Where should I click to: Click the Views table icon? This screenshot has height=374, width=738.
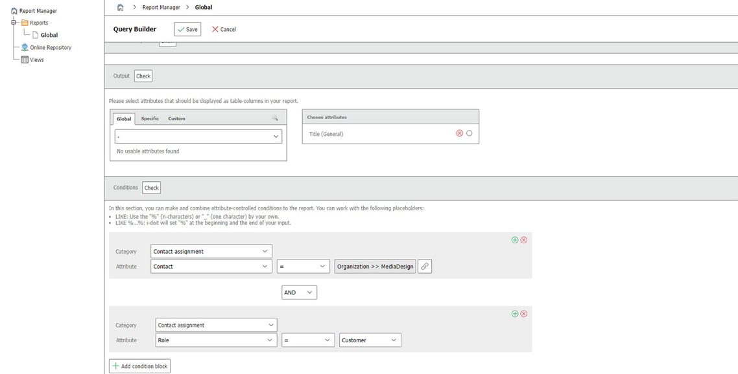(x=25, y=60)
